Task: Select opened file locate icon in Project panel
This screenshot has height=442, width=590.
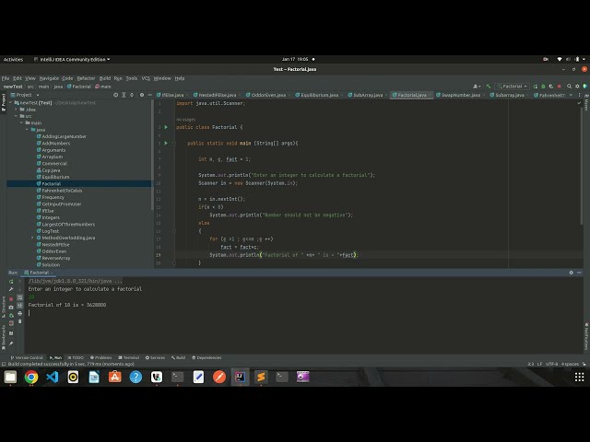Action: coord(115,95)
